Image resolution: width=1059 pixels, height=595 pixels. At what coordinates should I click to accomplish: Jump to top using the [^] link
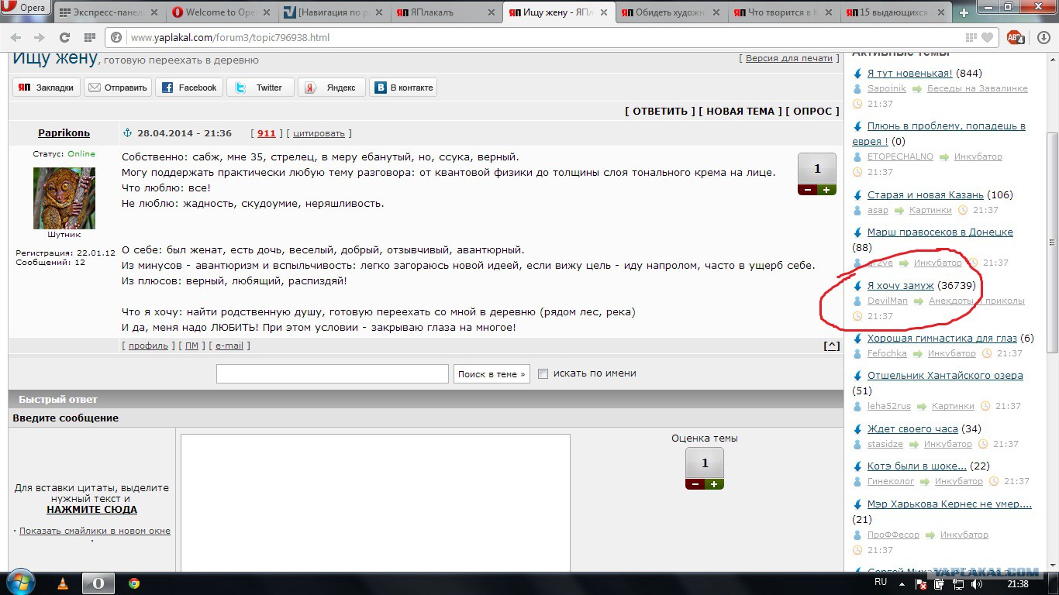click(x=831, y=346)
